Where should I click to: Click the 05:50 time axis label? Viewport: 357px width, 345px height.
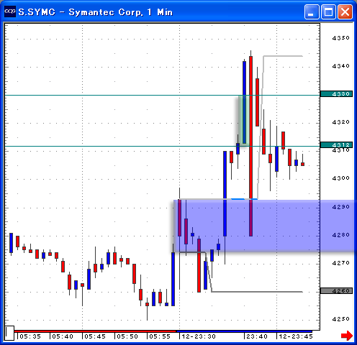(127, 336)
